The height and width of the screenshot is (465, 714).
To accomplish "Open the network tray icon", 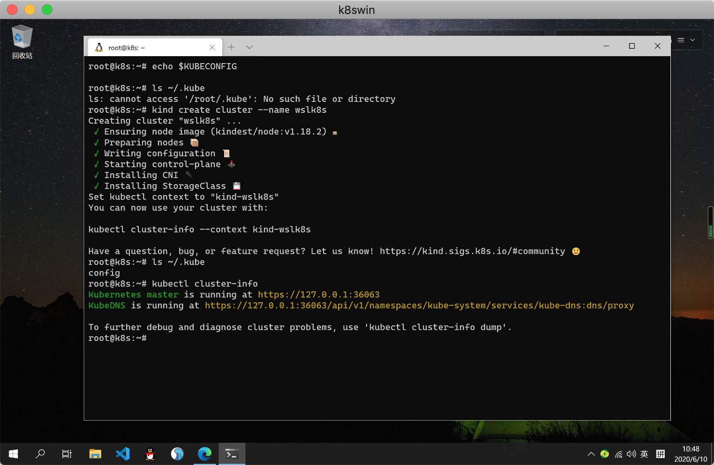I will tap(619, 454).
